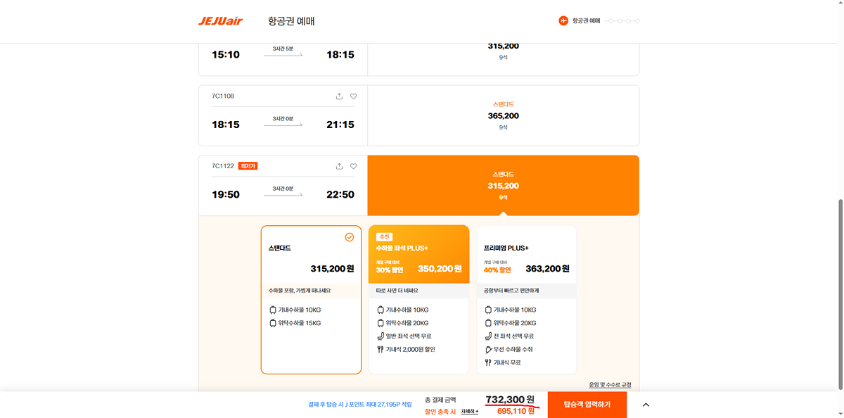Open the 운임 및 수수료 규정 link
Viewport: 844px width, 418px height.
[610, 385]
